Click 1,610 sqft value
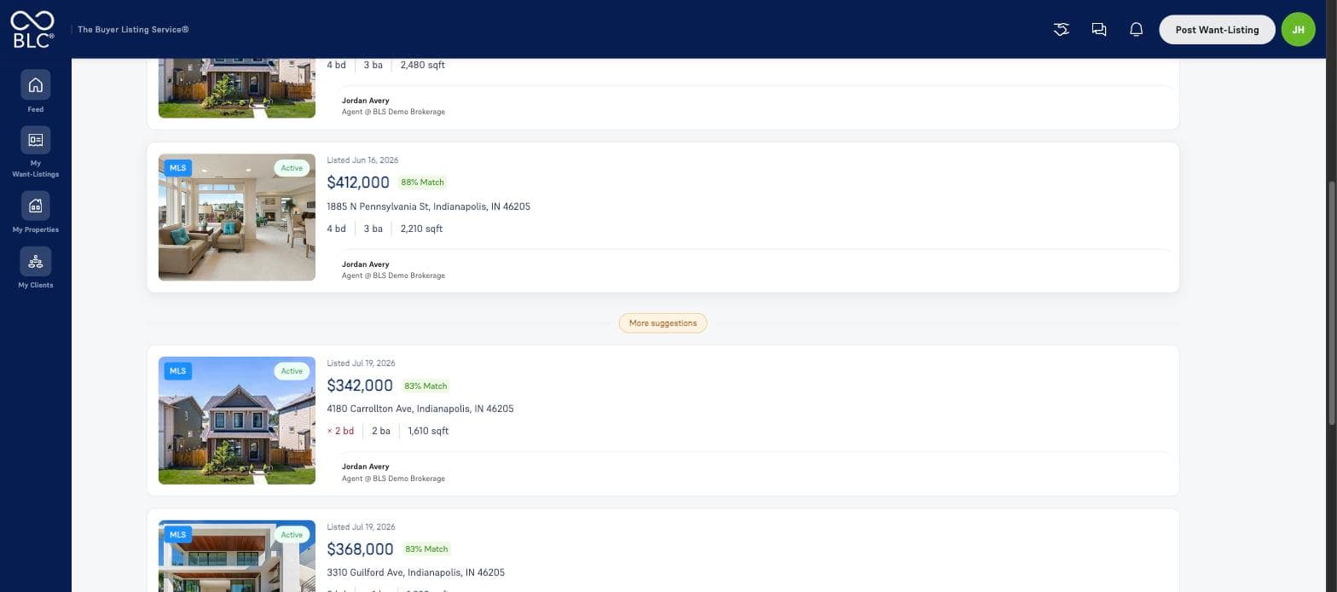This screenshot has height=592, width=1337. click(x=428, y=431)
